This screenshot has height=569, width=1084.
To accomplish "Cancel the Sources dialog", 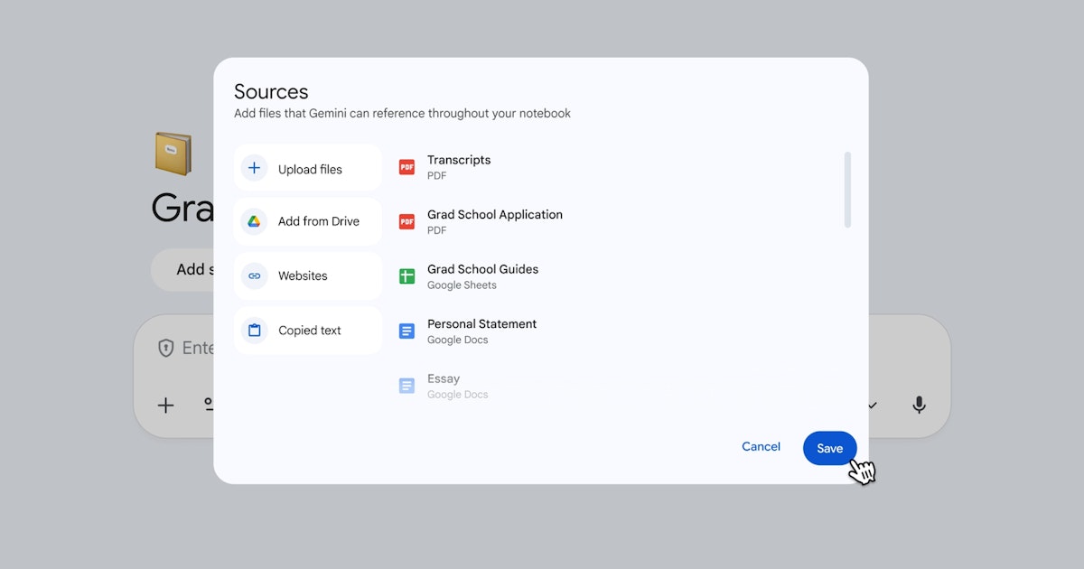I will (x=761, y=446).
